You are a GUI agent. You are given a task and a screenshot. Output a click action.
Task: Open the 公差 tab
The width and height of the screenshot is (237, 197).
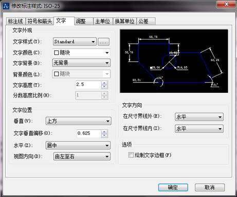[146, 22]
